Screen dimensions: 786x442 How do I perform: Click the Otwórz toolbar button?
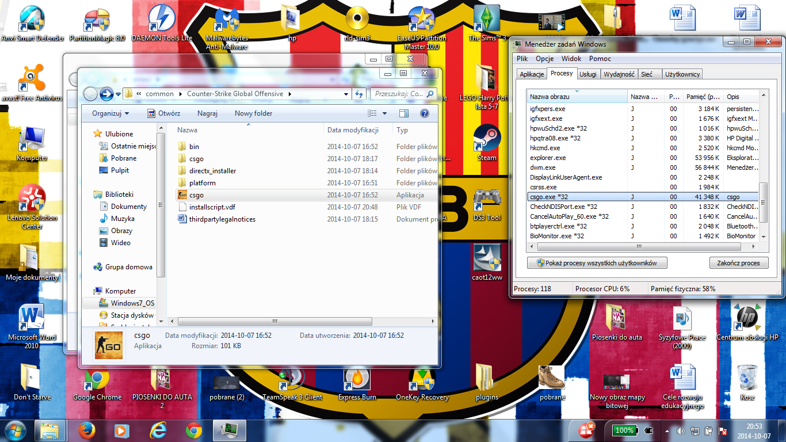point(163,113)
